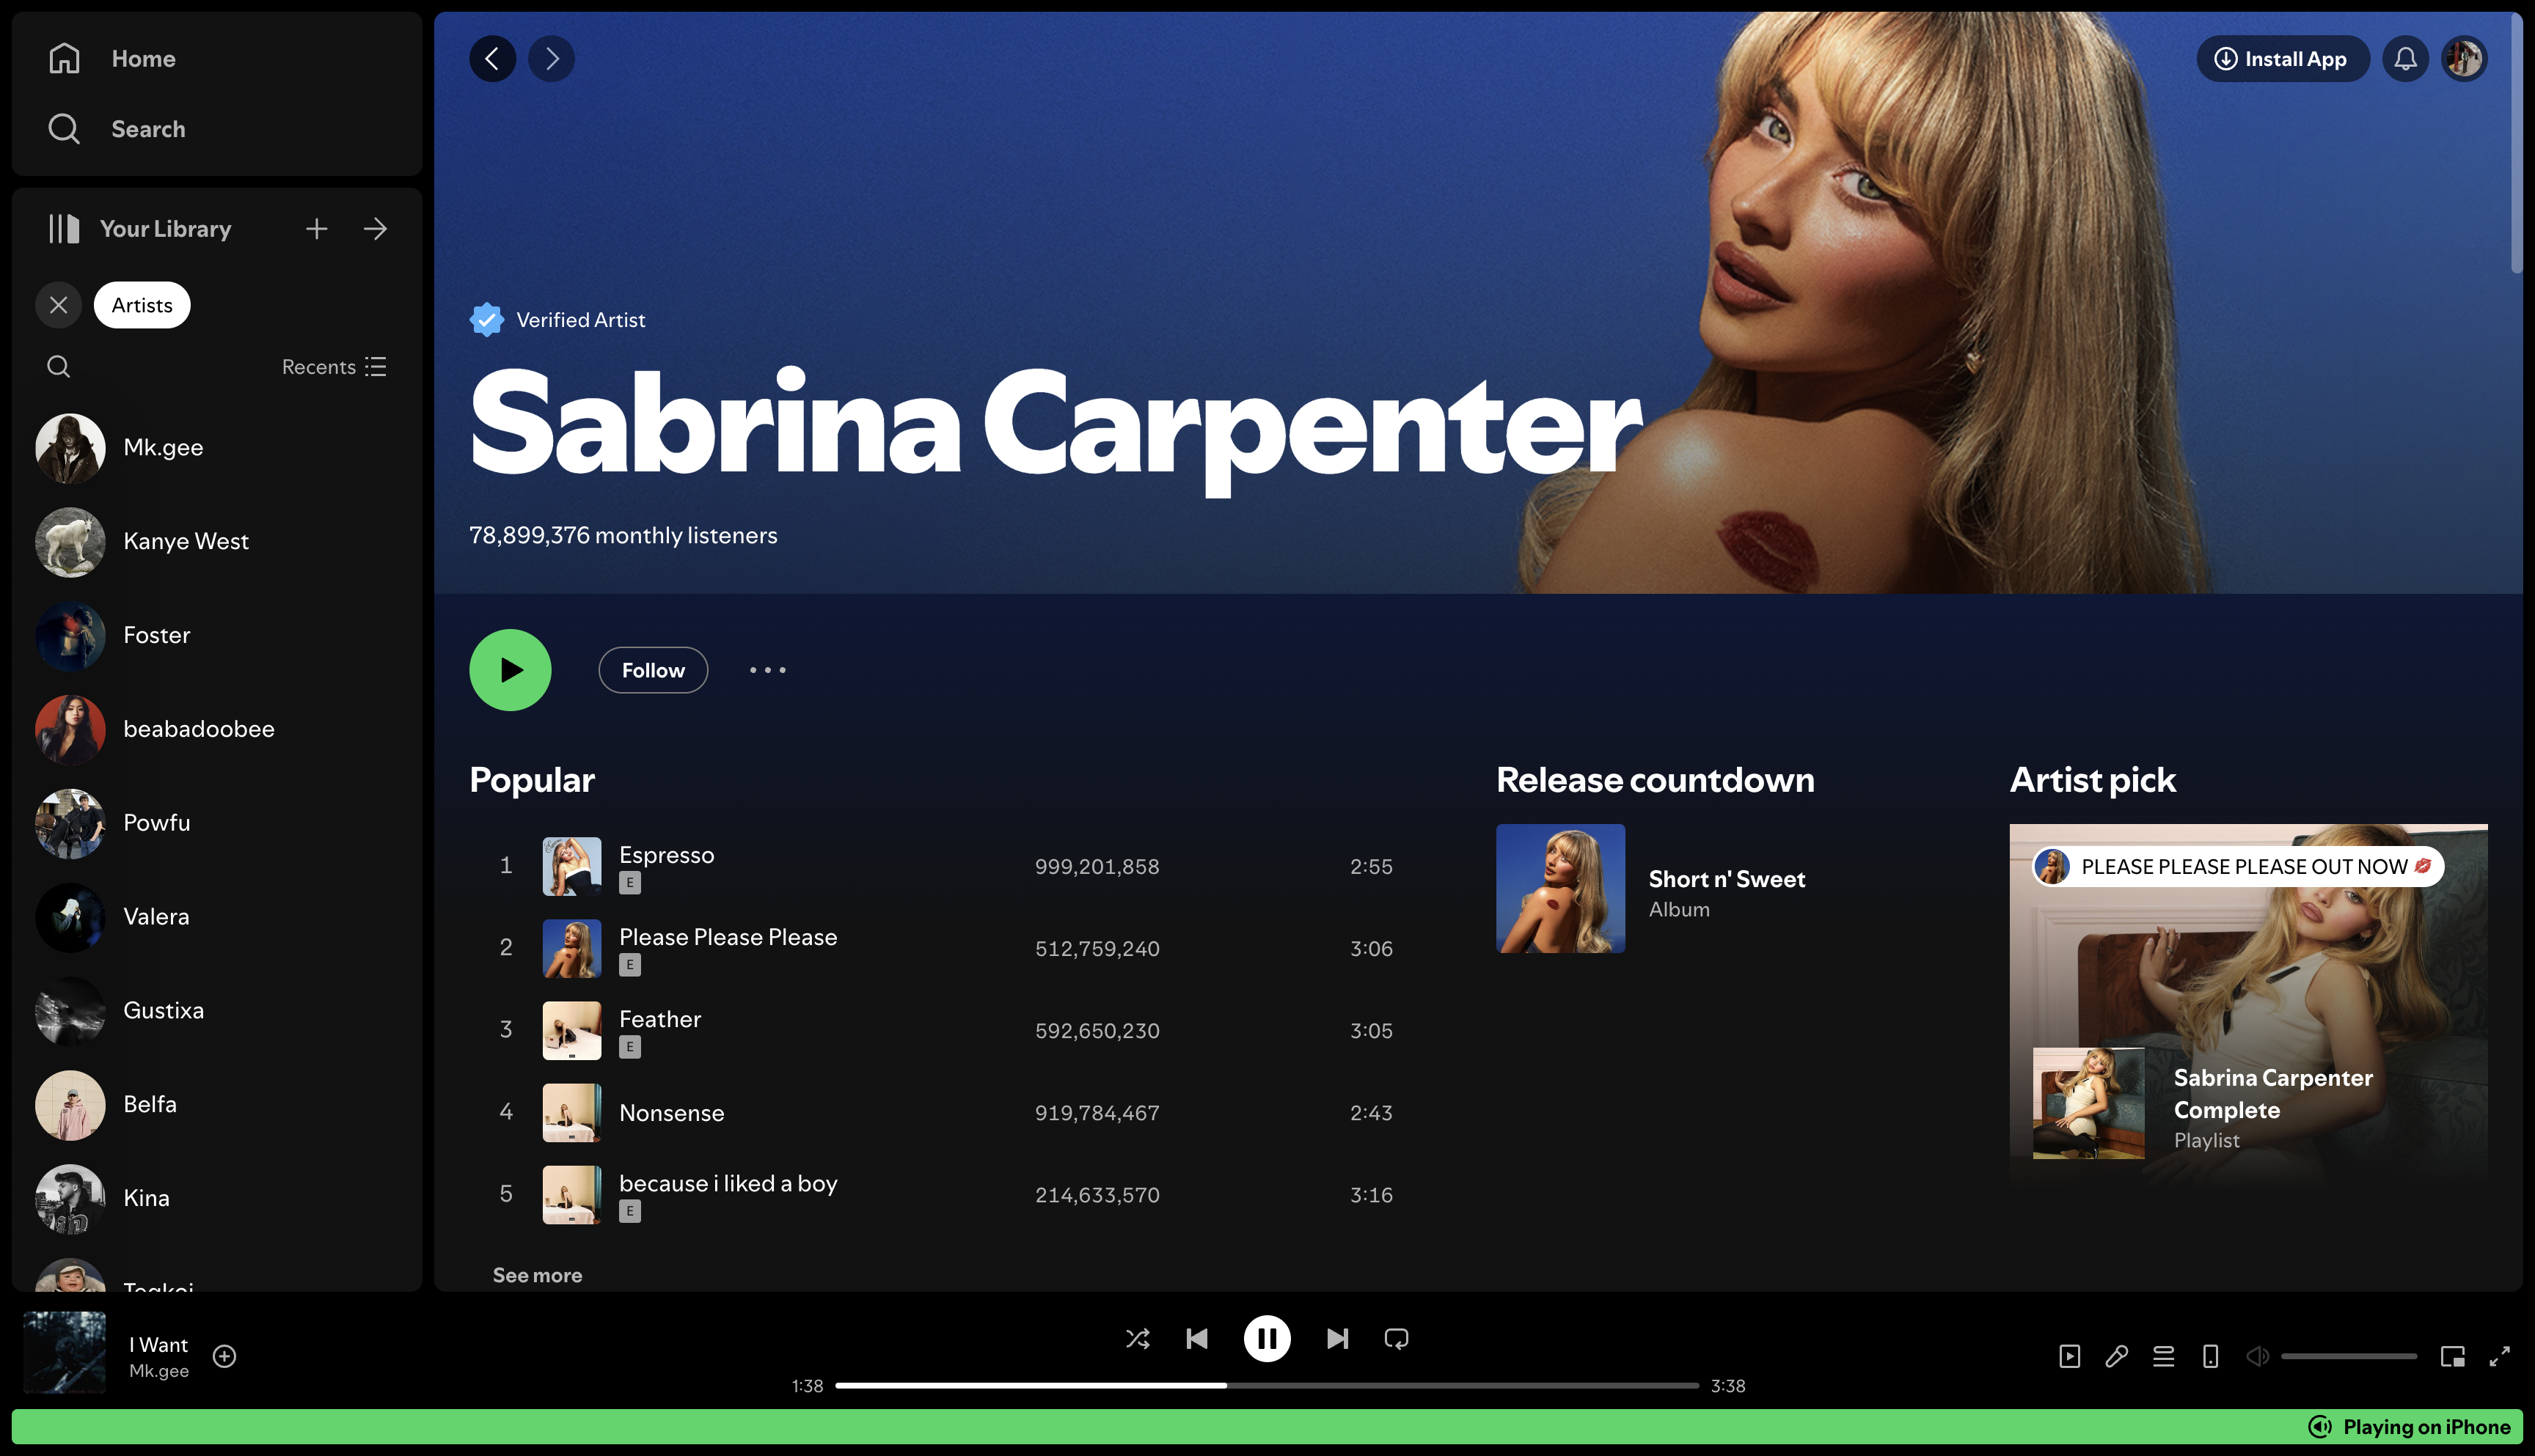
Task: Follow Sabrina Carpenter
Action: [654, 670]
